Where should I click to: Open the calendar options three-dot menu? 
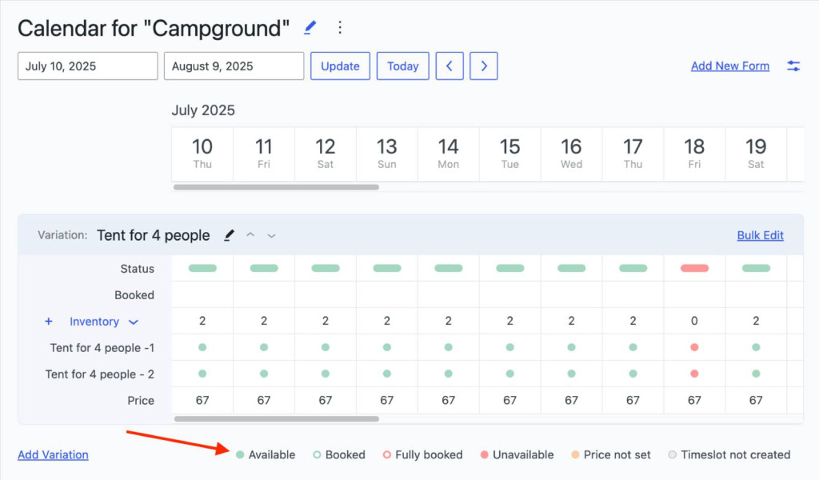click(339, 26)
